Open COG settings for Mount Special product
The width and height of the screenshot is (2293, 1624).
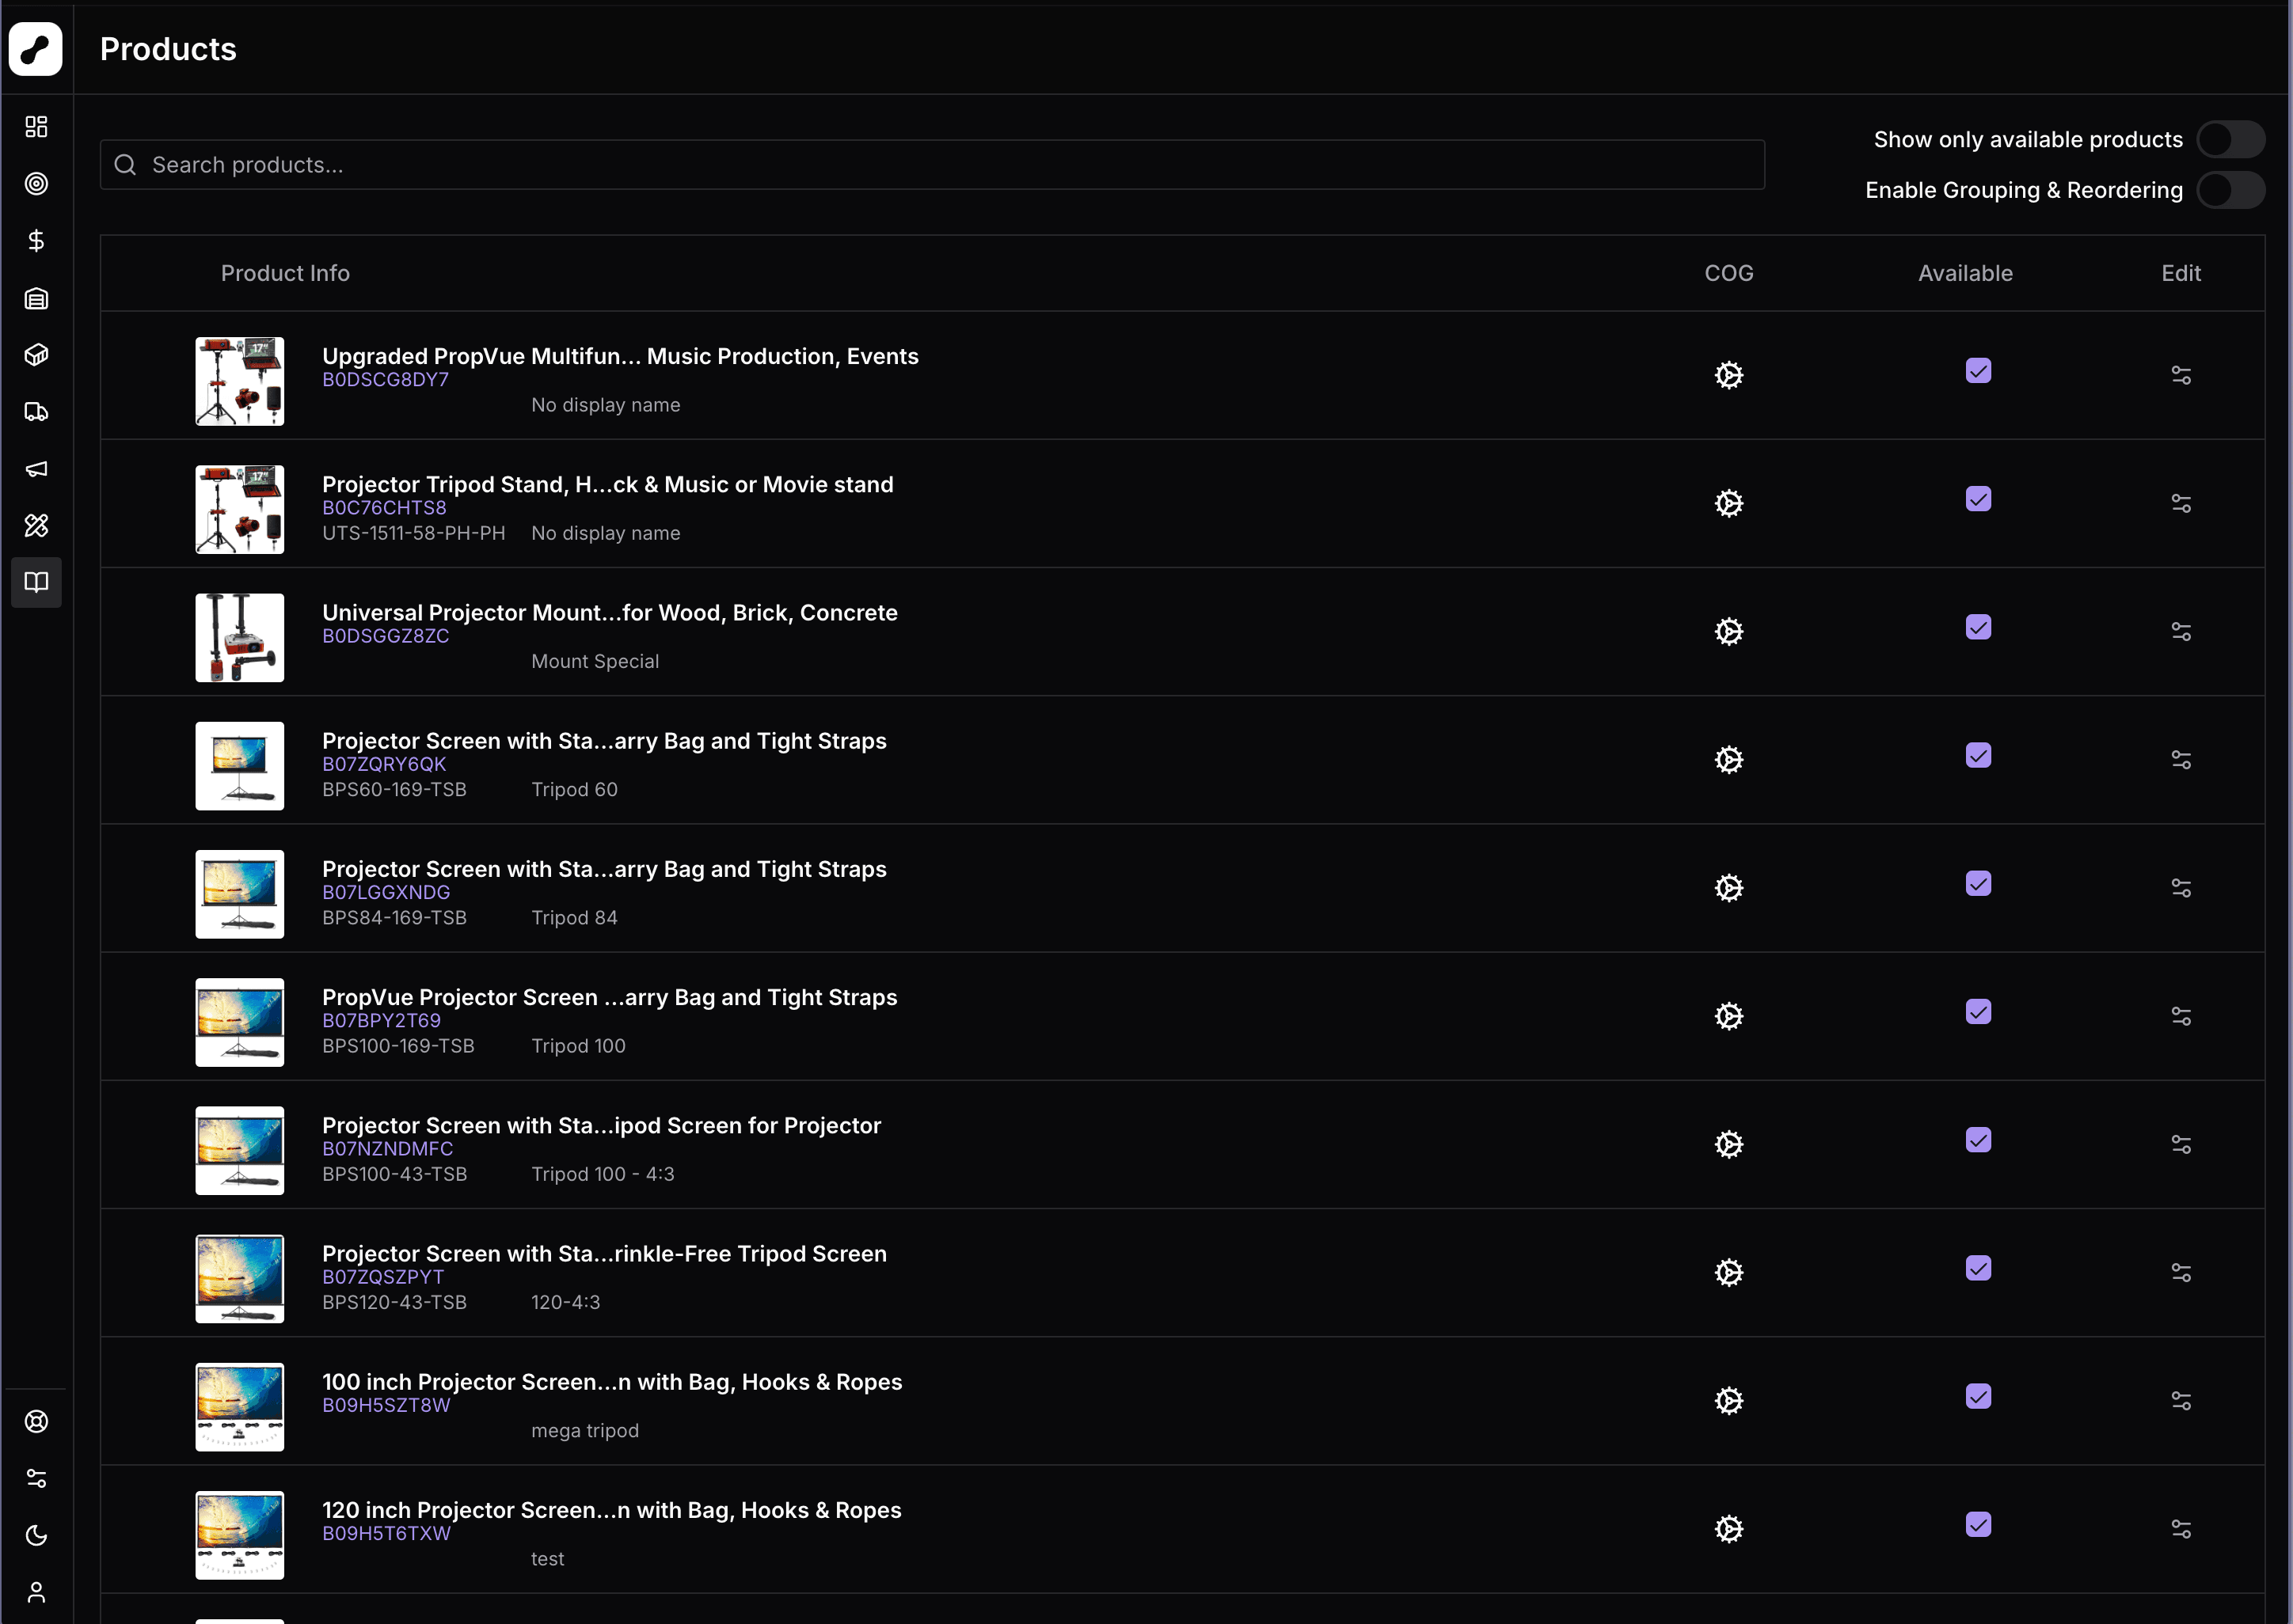[x=1728, y=631]
